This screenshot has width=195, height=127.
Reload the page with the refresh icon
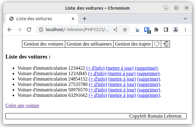coord(29,30)
